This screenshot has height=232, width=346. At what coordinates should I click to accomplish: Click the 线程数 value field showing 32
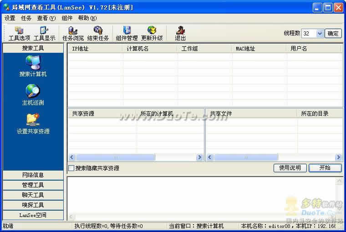pyautogui.click(x=309, y=34)
